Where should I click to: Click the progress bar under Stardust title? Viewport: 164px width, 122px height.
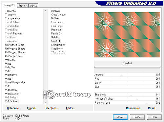127,67
